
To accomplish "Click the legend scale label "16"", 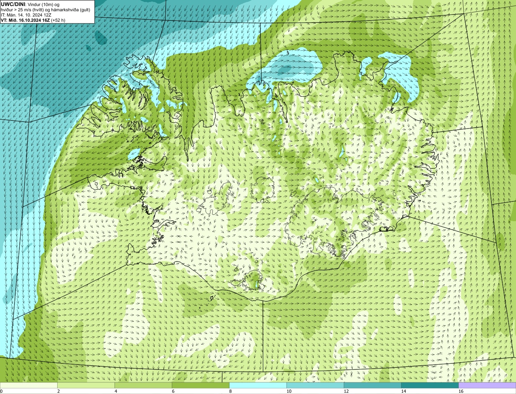I will 461,391.
